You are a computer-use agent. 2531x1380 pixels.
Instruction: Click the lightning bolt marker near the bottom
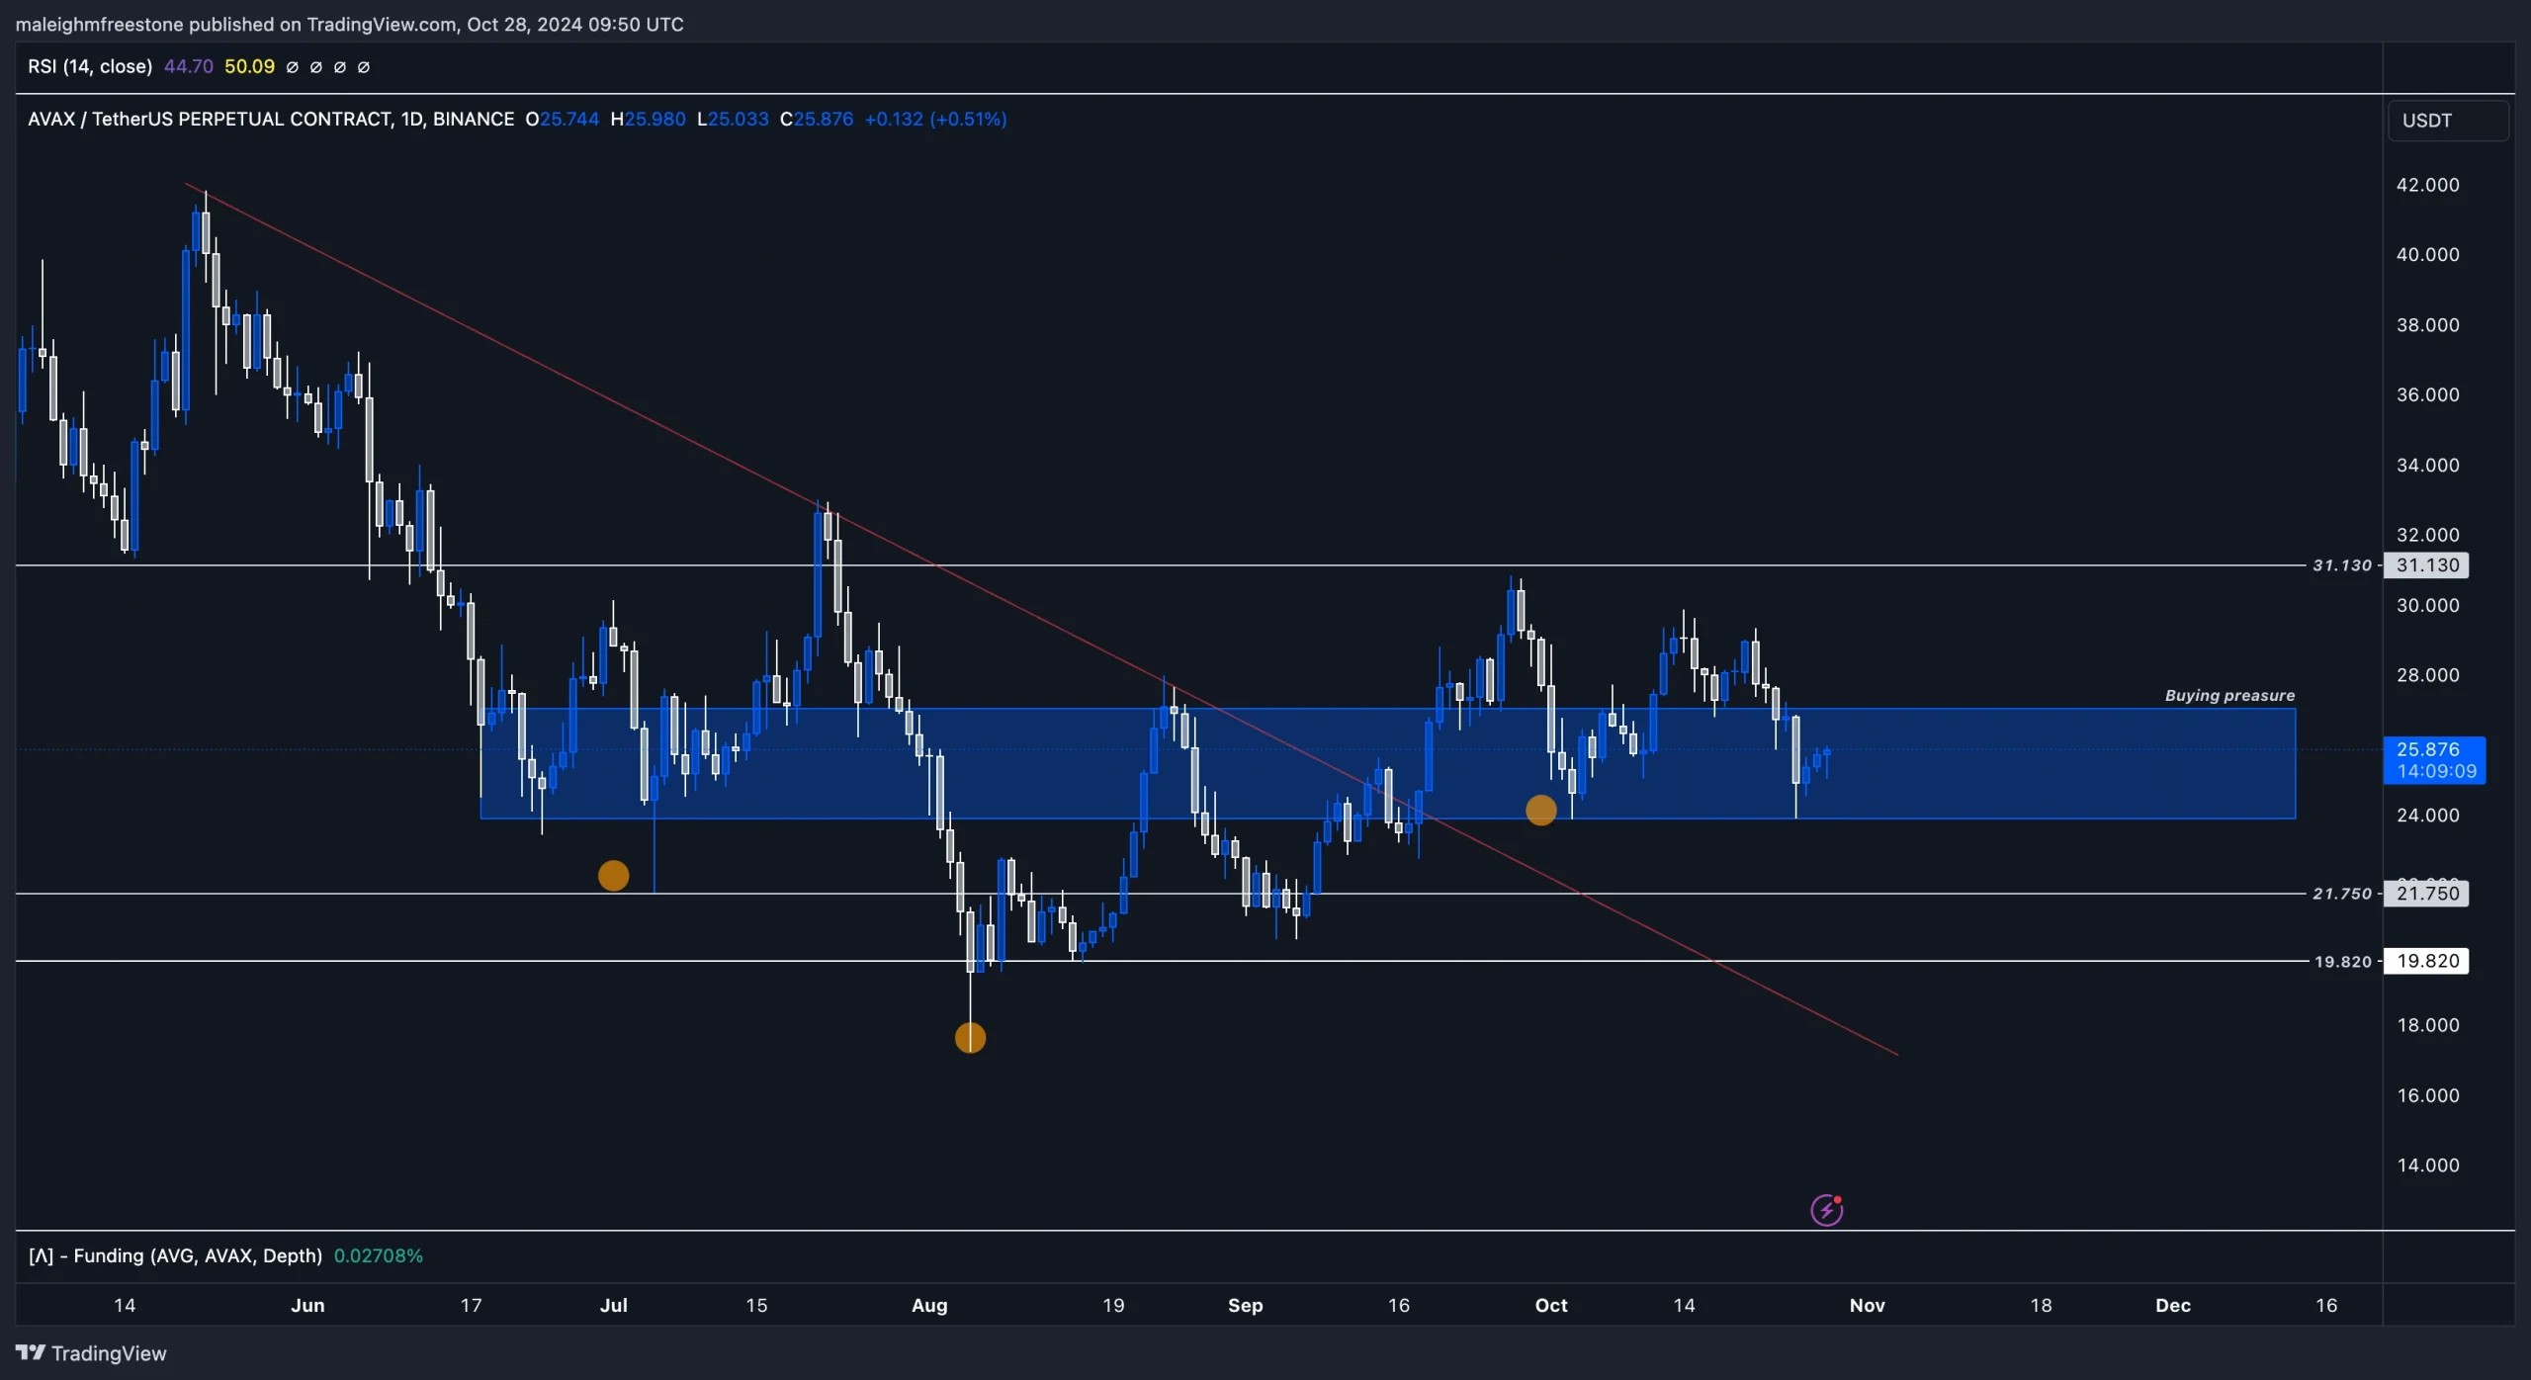pos(1827,1208)
